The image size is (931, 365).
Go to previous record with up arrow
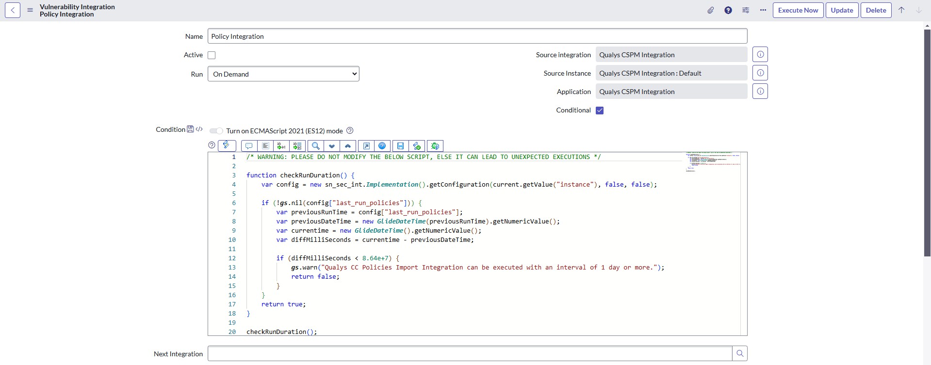[901, 10]
